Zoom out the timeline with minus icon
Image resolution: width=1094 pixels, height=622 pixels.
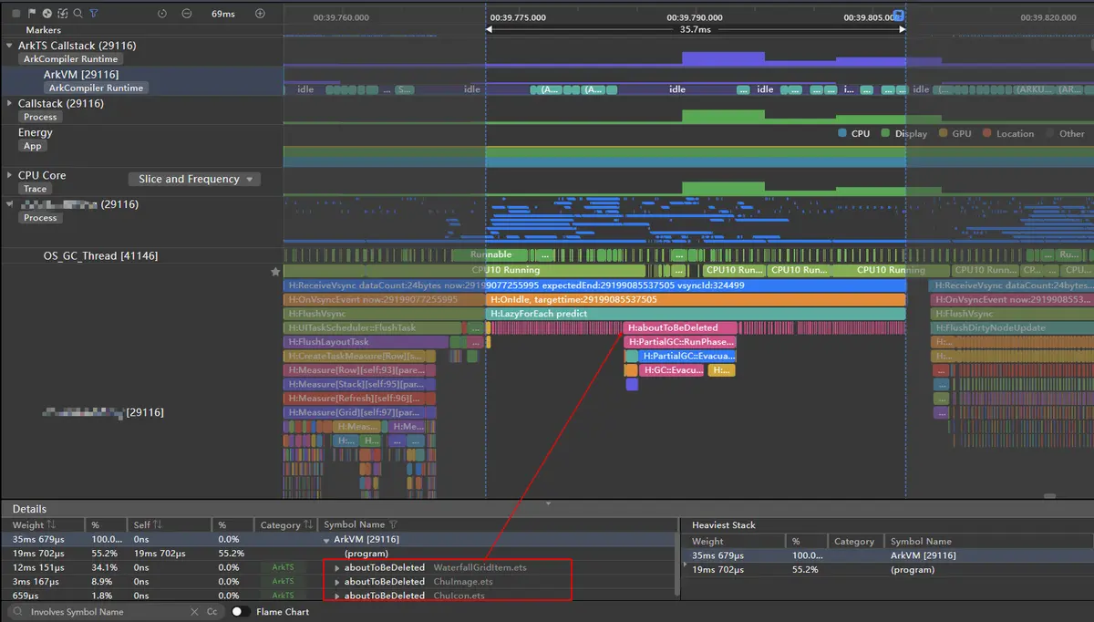click(187, 14)
